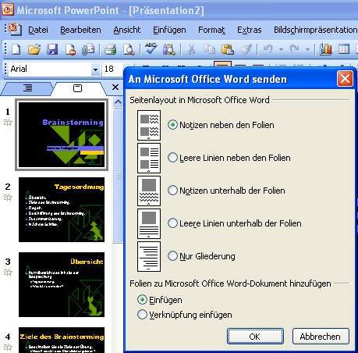Viewport: 358px width, 353px height.
Task: Click the Undo arrow icon
Action: pyautogui.click(x=268, y=49)
